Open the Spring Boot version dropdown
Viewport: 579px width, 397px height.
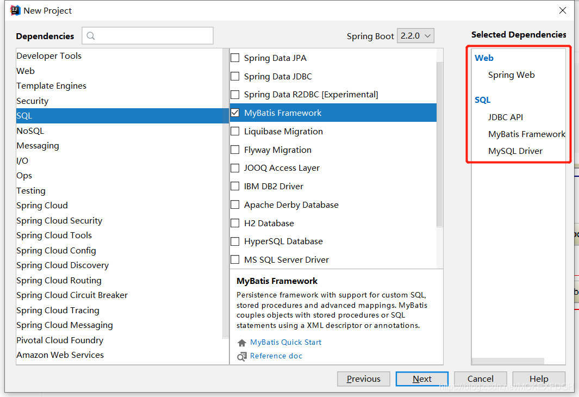point(415,36)
